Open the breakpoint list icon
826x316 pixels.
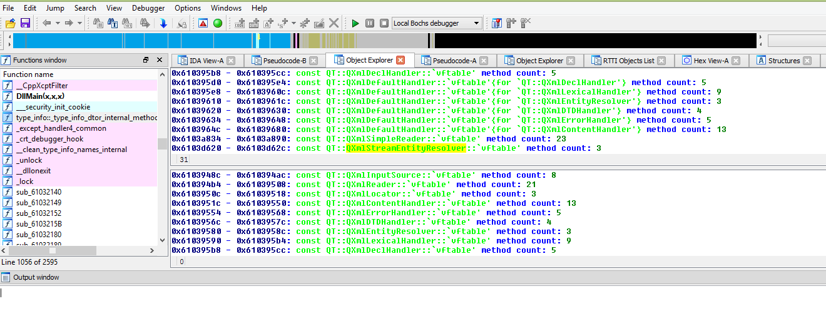497,23
